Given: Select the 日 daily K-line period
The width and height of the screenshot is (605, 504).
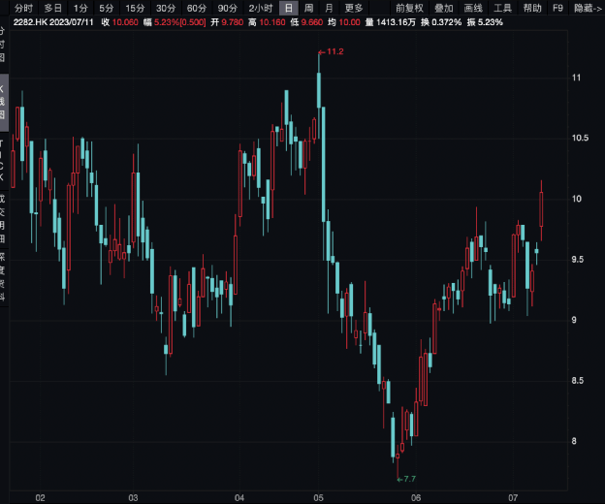Looking at the screenshot, I should pos(288,8).
